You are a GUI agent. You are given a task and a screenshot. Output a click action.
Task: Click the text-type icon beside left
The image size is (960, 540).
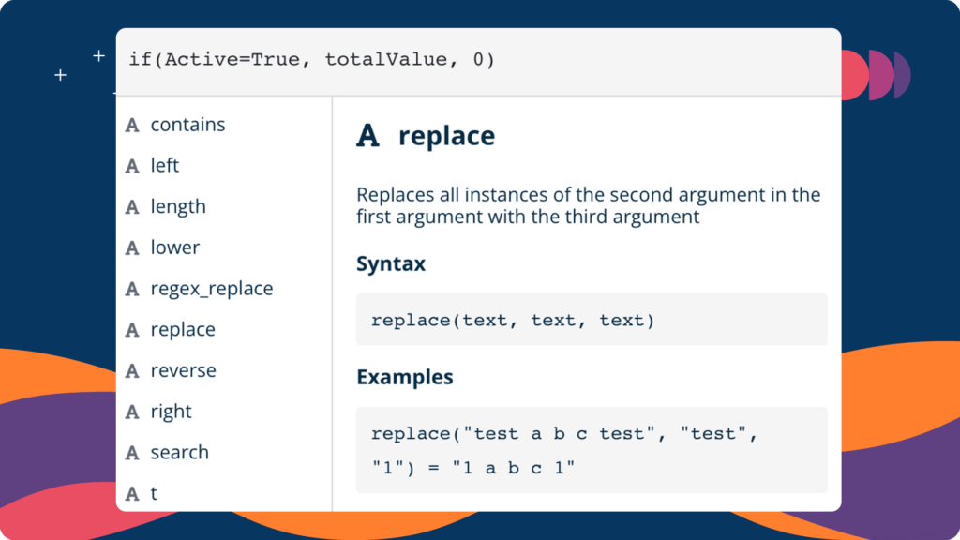[x=132, y=166]
